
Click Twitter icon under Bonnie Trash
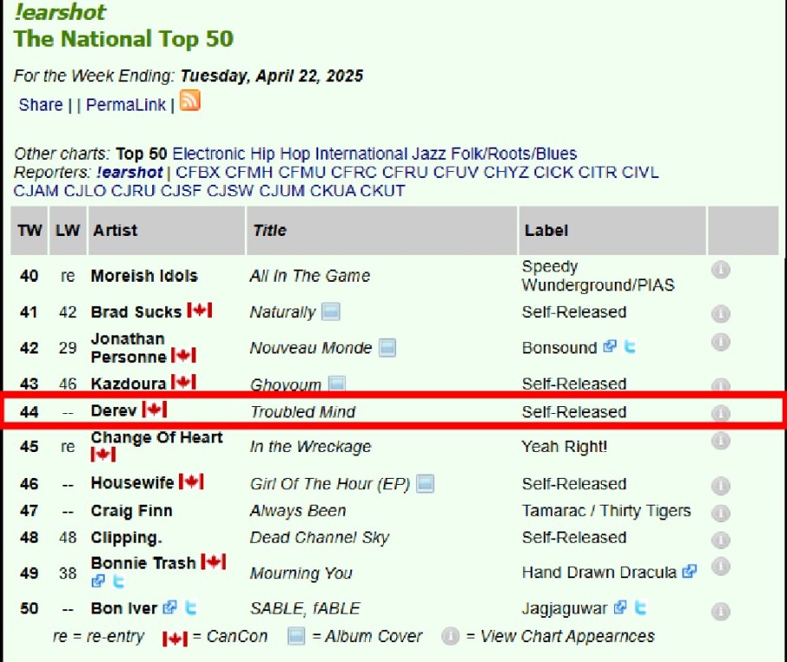[119, 582]
